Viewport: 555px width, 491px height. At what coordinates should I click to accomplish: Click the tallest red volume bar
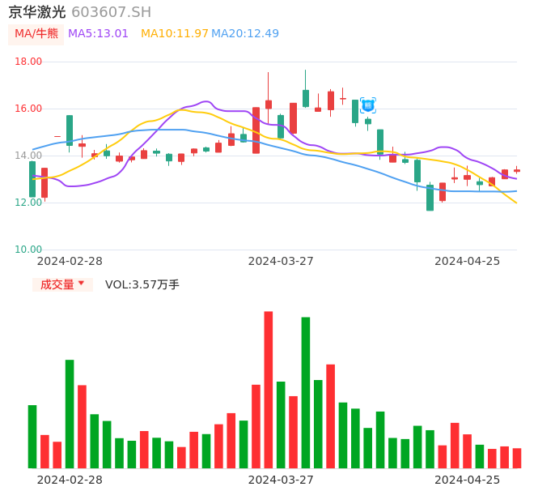268,389
